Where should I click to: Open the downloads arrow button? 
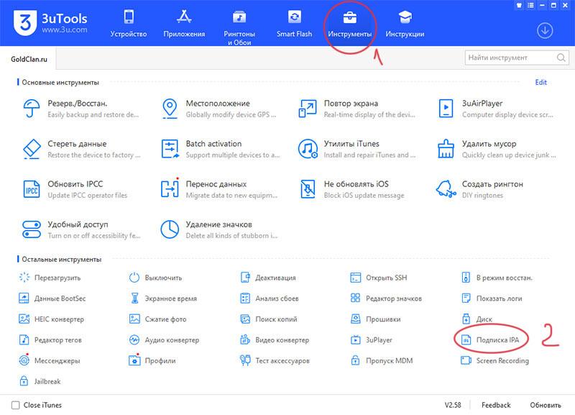(545, 30)
